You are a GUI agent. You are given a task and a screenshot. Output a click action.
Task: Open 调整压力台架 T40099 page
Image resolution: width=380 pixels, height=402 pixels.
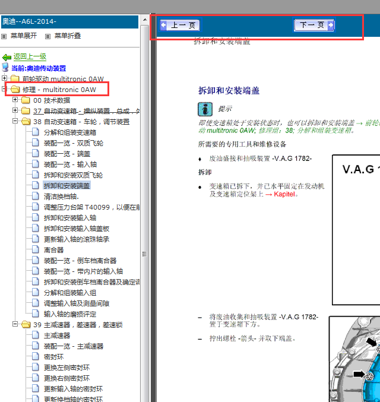click(x=91, y=207)
